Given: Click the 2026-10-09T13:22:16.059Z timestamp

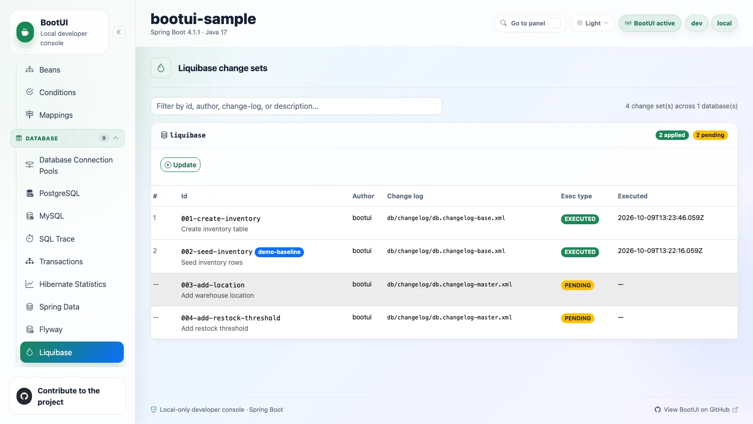Looking at the screenshot, I should click(x=660, y=251).
